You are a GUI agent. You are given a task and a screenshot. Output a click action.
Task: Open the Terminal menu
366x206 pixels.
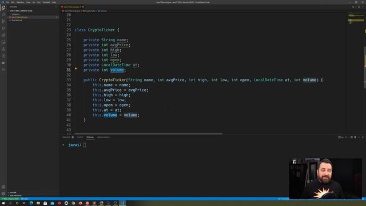pyautogui.click(x=46, y=2)
